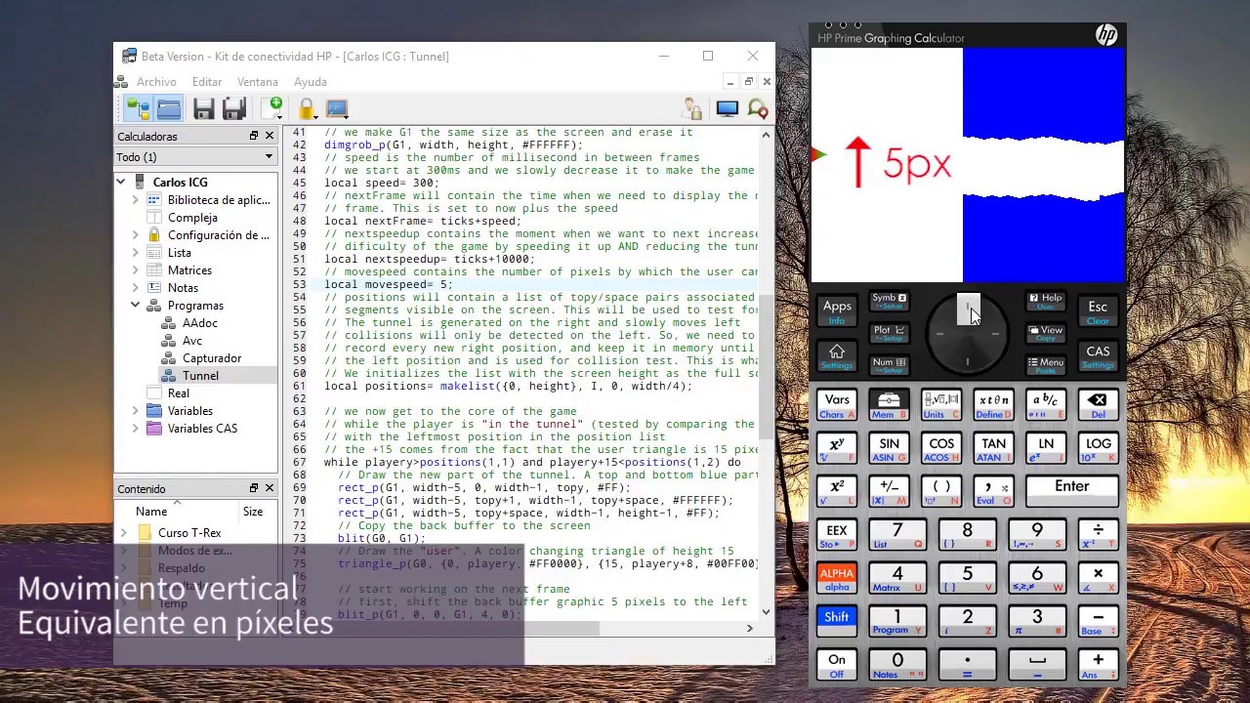Click the calculator Esc key
Image resolution: width=1250 pixels, height=703 pixels.
1098,311
